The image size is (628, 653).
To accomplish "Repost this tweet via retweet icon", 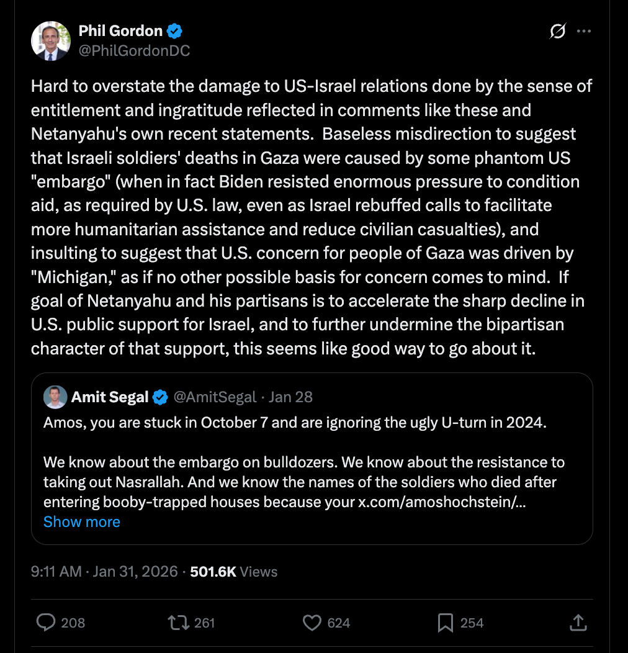I will [179, 623].
